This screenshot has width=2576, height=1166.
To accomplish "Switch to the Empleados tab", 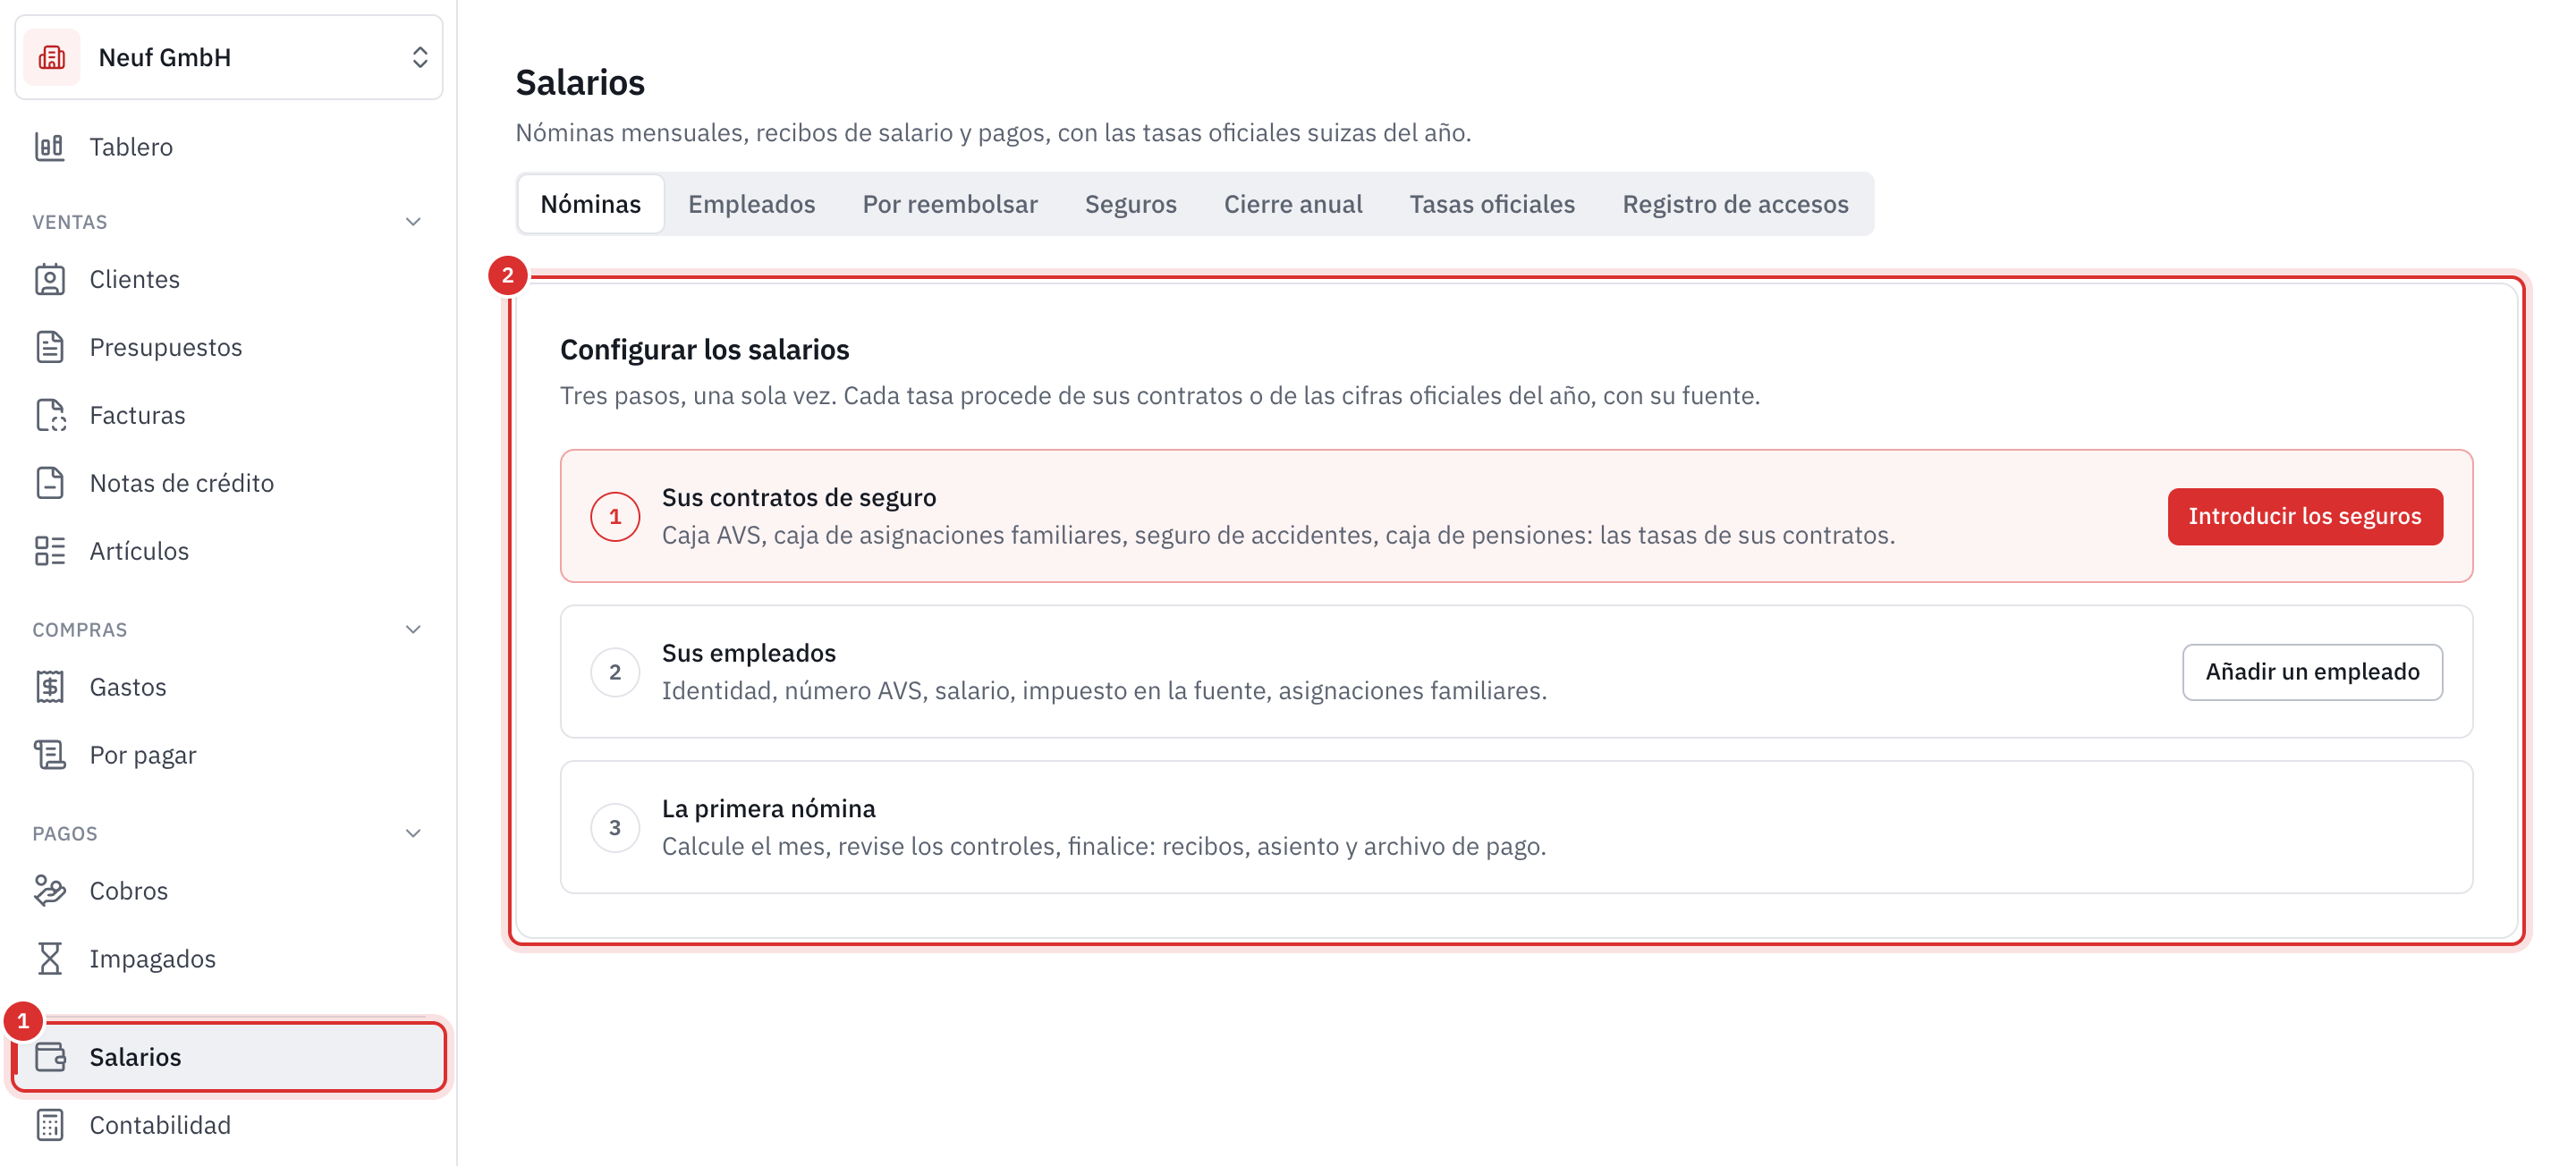I will pyautogui.click(x=752, y=204).
